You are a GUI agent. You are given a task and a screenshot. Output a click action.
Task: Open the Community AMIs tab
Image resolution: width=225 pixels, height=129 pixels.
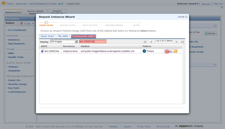pyautogui.click(x=83, y=36)
